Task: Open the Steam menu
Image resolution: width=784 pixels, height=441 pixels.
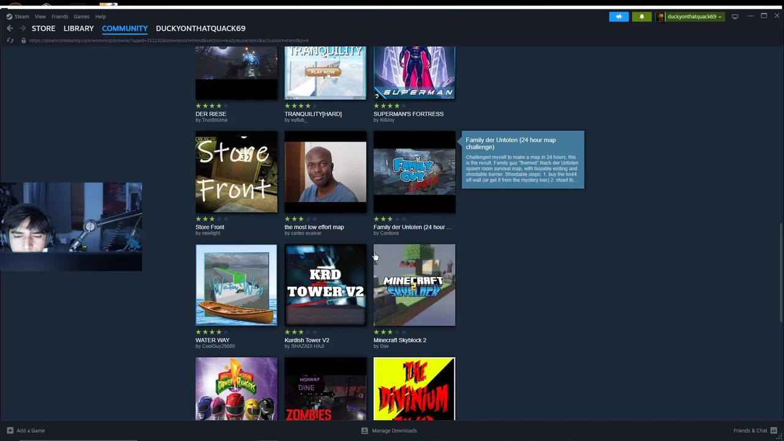Action: pyautogui.click(x=21, y=17)
